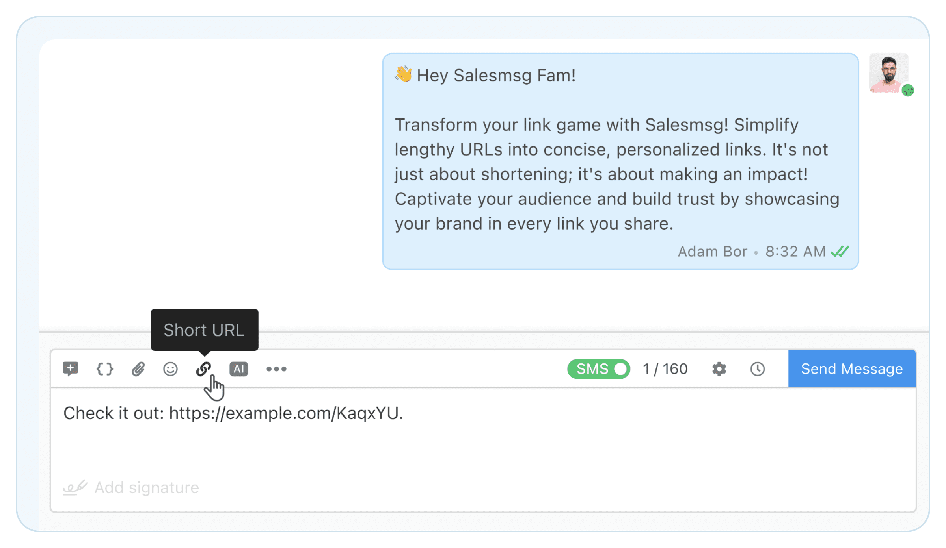Open message settings gear icon
The height and width of the screenshot is (548, 946).
click(x=719, y=368)
